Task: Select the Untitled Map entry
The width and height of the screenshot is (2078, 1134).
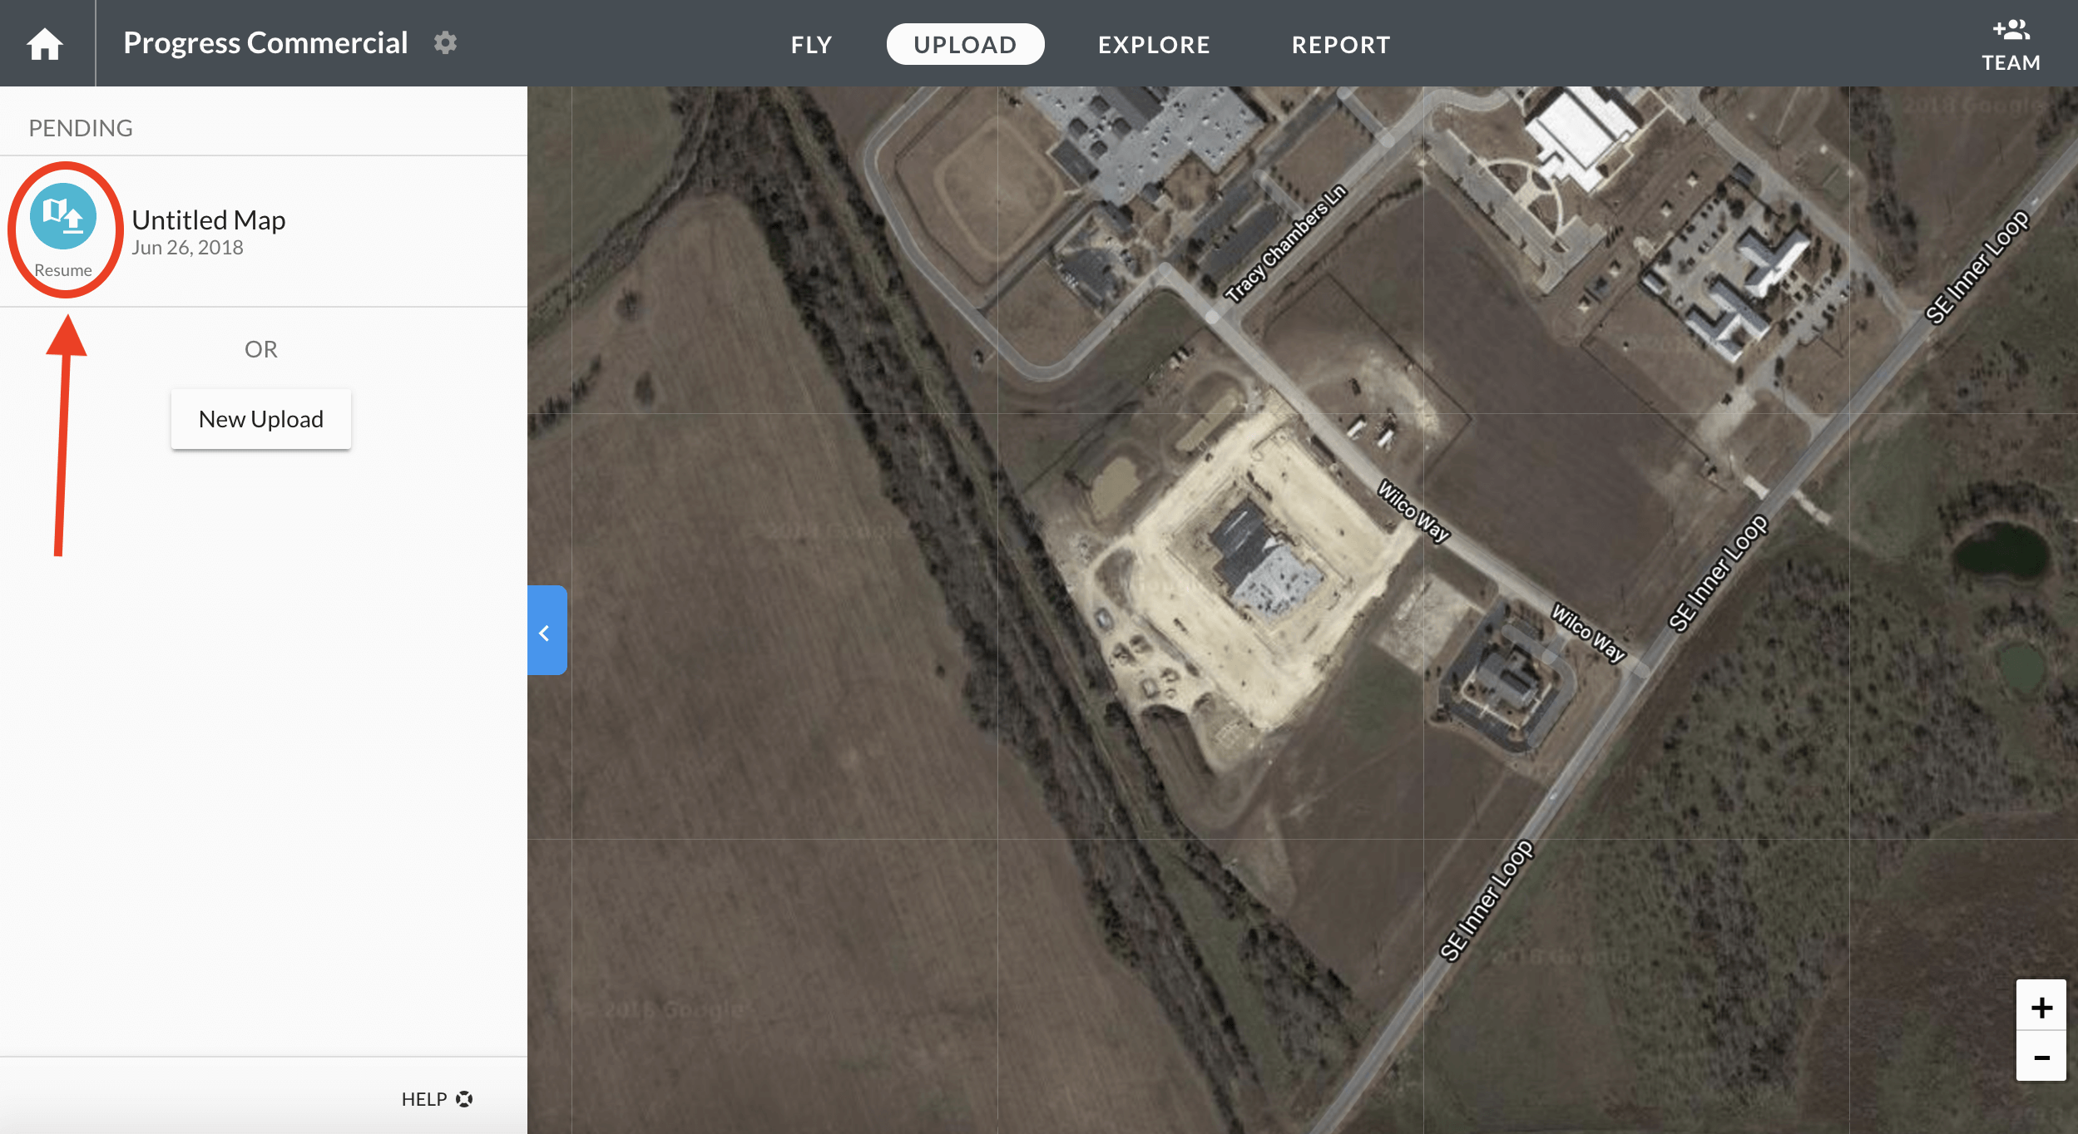Action: (209, 219)
